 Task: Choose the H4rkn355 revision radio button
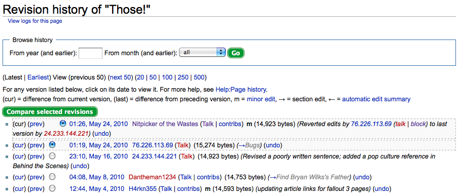click(x=52, y=188)
